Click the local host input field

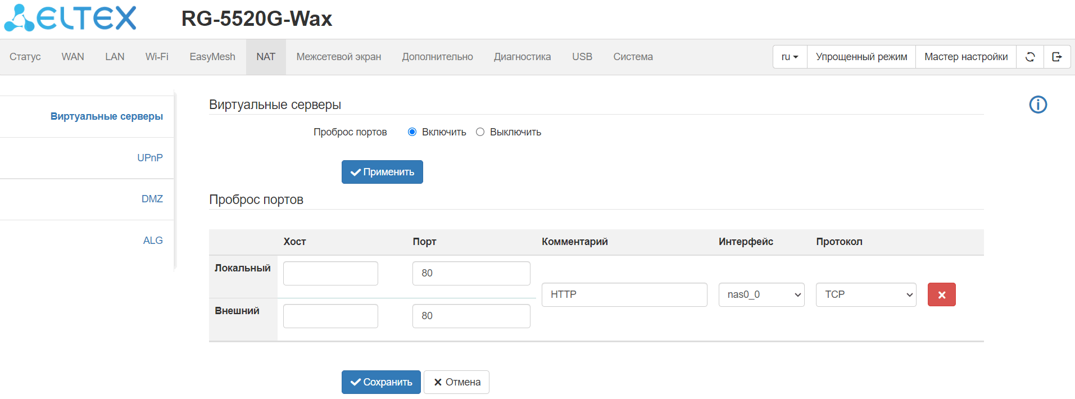tap(330, 273)
